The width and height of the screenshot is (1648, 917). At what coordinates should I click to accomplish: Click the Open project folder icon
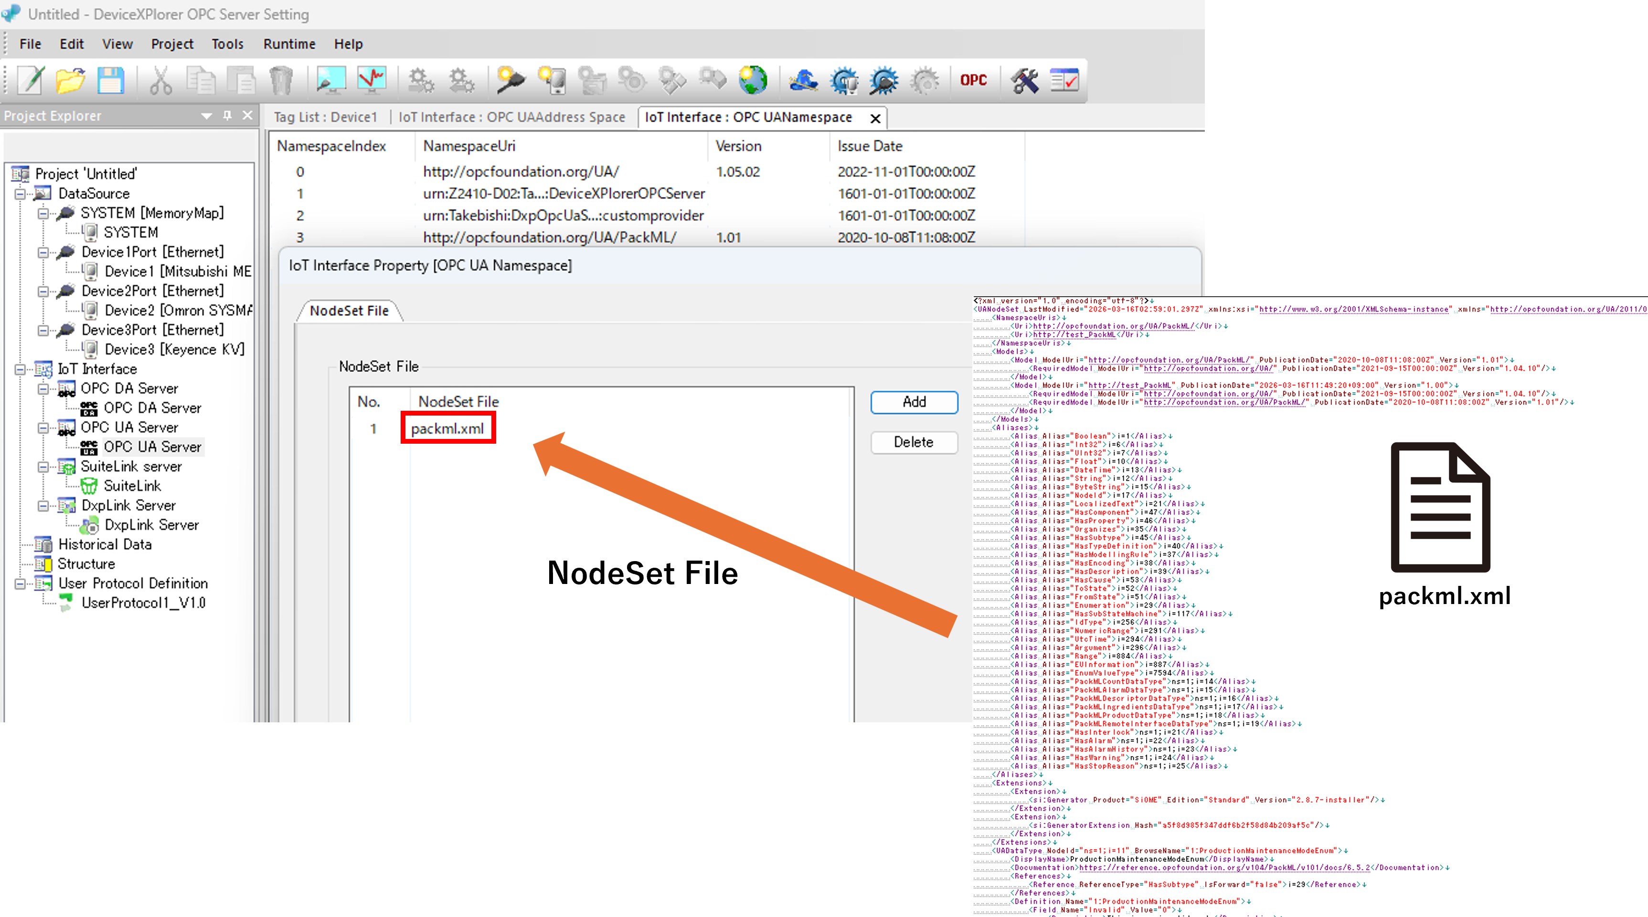70,81
